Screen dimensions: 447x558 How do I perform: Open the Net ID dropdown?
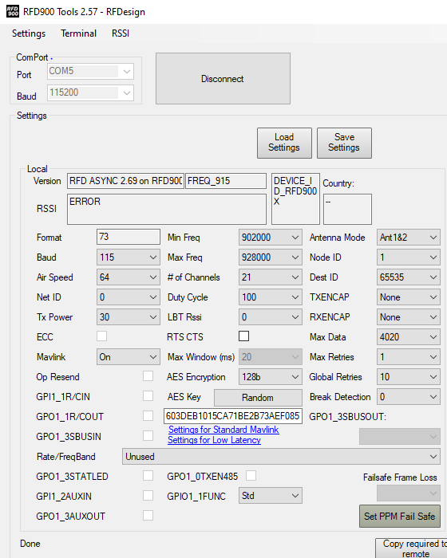[128, 297]
